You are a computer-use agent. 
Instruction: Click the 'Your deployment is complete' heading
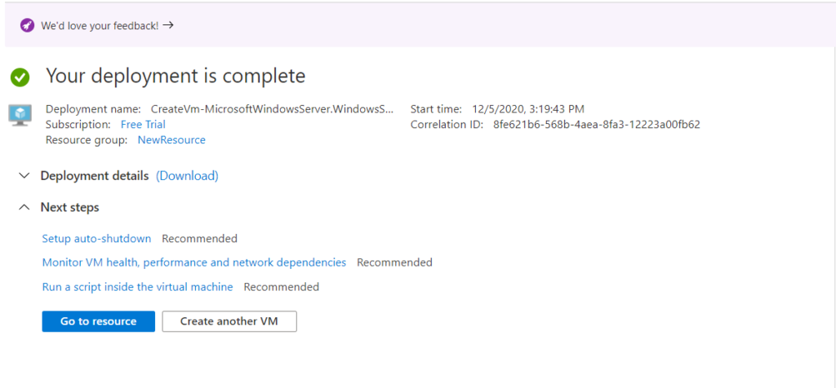coord(176,76)
